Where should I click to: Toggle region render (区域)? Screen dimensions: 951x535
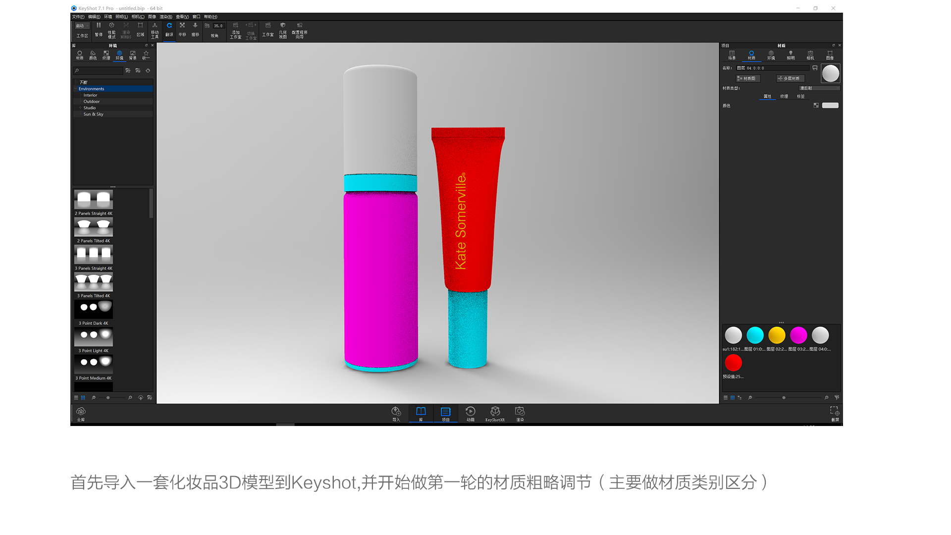pos(141,30)
